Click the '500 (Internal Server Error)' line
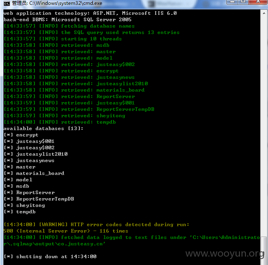This screenshot has height=265, width=268. pyautogui.click(x=66, y=231)
